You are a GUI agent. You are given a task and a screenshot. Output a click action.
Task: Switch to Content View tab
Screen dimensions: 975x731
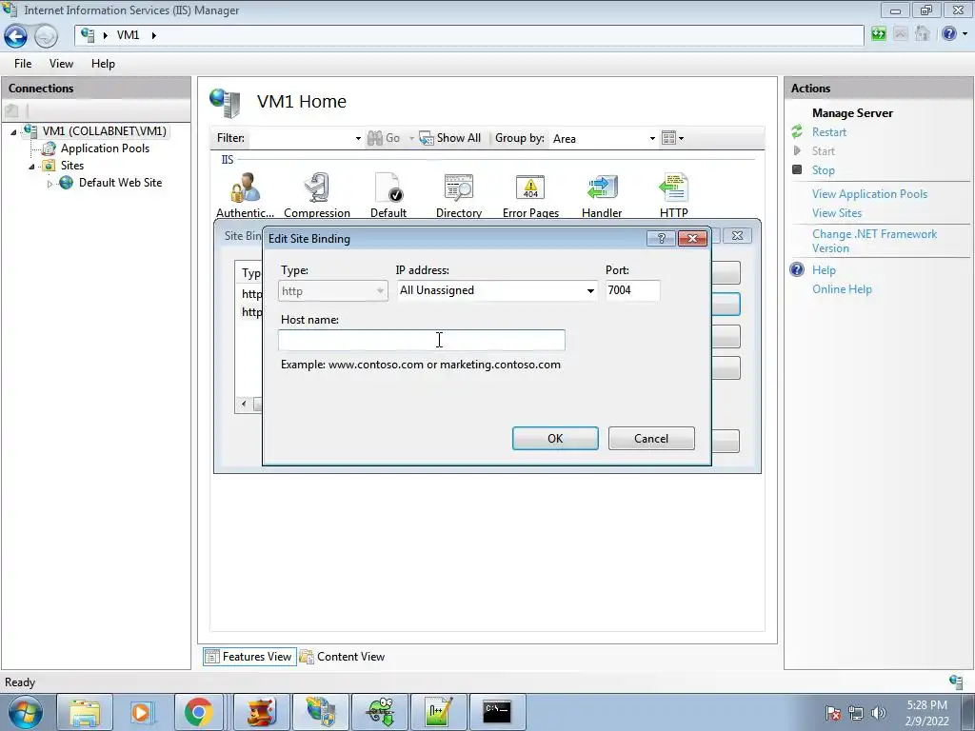pos(342,657)
